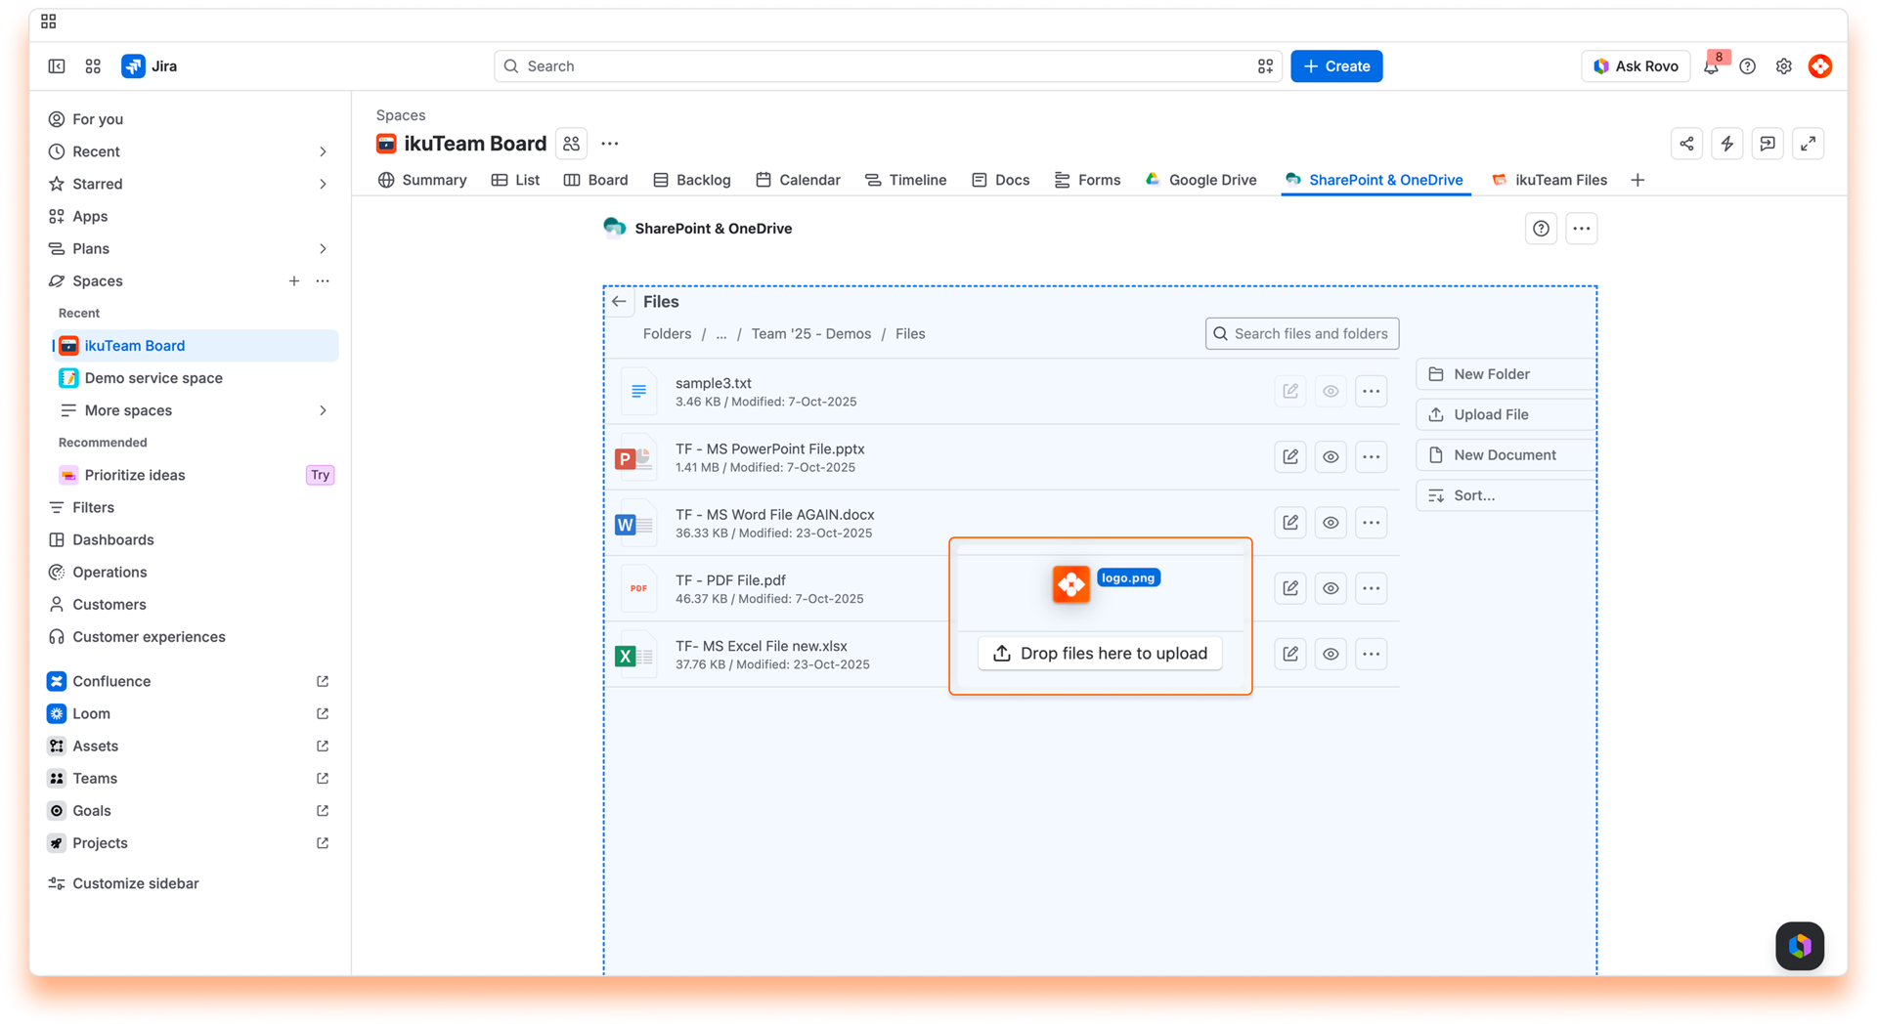Click the share icon near ikuTeam Board
The width and height of the screenshot is (1877, 1025).
pos(1686,144)
